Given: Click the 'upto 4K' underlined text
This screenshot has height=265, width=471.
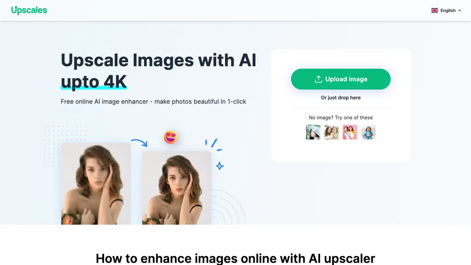Looking at the screenshot, I should (x=94, y=81).
